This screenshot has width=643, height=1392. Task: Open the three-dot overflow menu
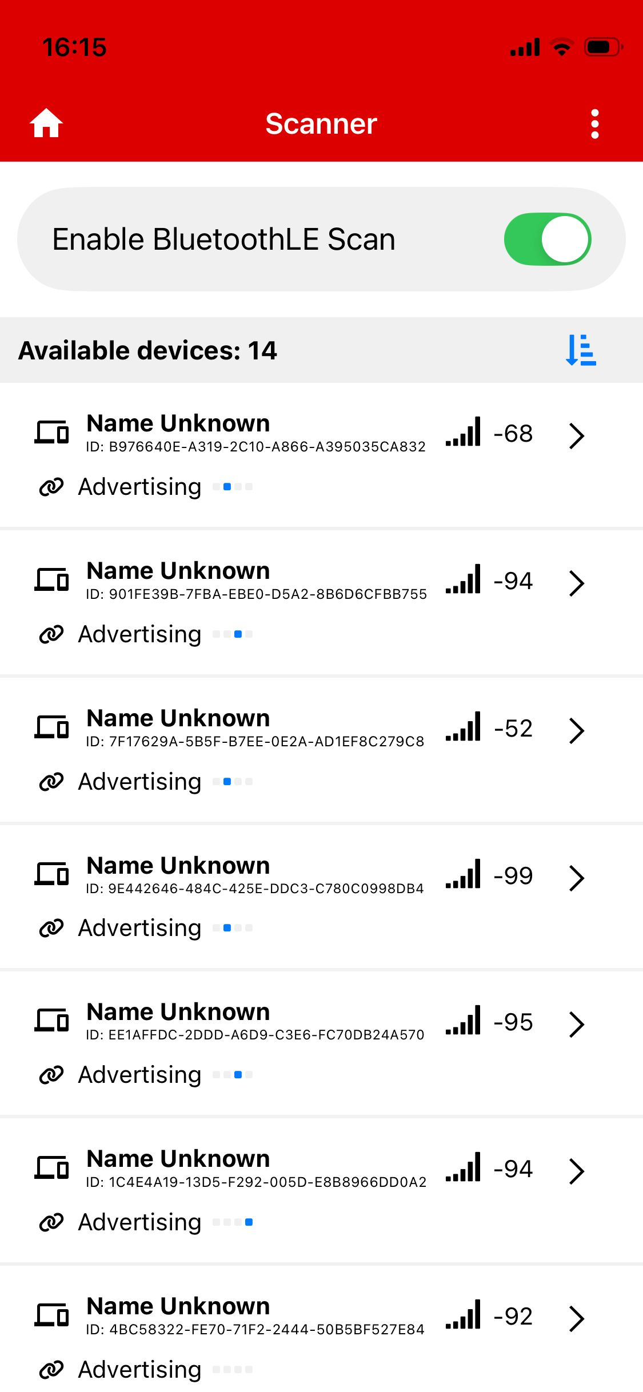click(x=595, y=124)
